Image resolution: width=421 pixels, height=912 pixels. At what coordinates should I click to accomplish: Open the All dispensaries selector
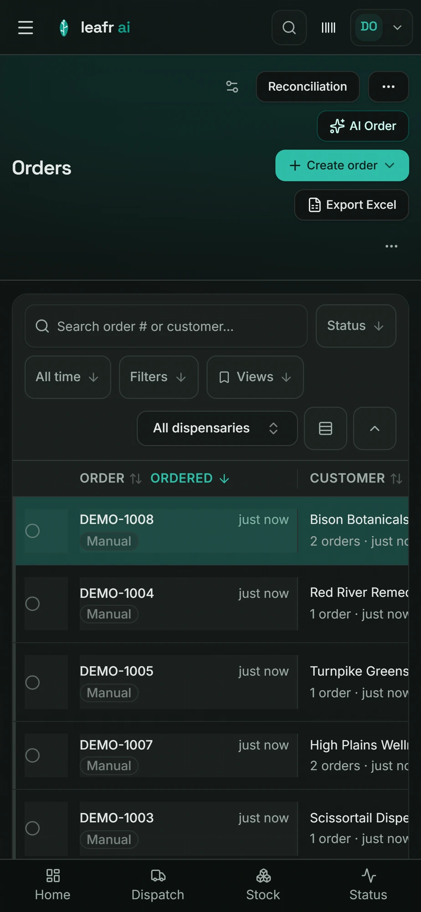click(217, 428)
